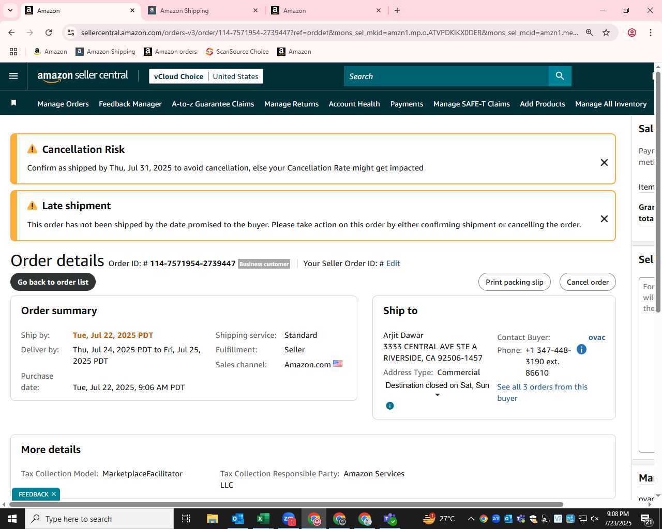Click the Windows taskbar search box

[x=99, y=519]
